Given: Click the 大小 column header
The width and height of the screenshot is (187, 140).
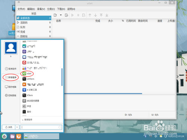Looking at the screenshot, I should (110, 21).
